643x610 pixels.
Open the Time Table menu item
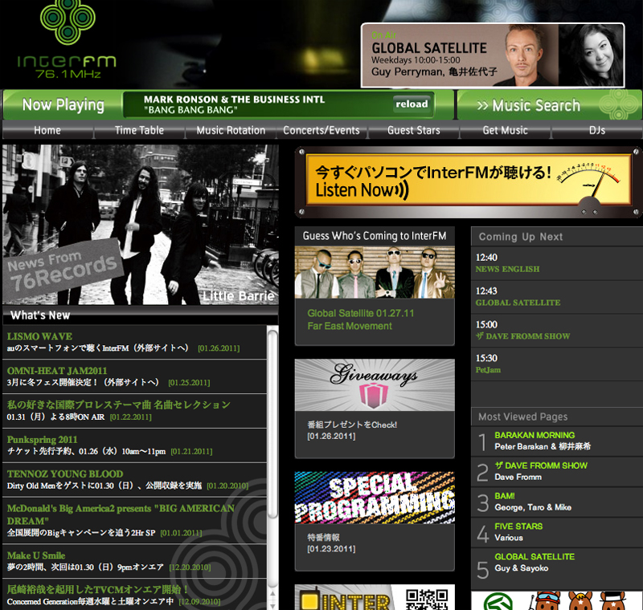pos(139,130)
